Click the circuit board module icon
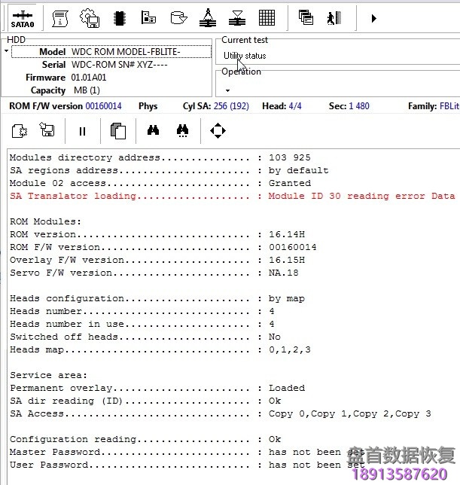 pyautogui.click(x=148, y=17)
